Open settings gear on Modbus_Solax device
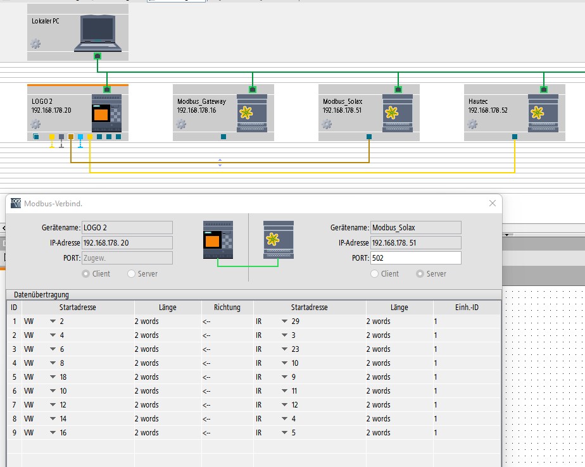Image resolution: width=585 pixels, height=467 pixels. (x=327, y=124)
